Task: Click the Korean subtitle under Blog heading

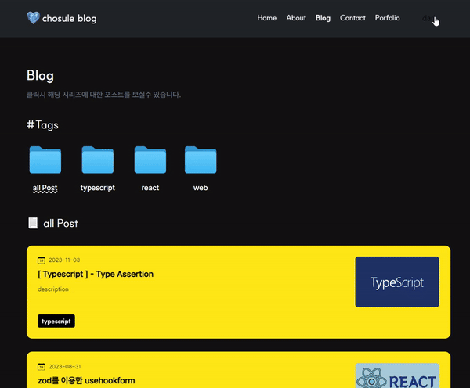Action: [103, 95]
